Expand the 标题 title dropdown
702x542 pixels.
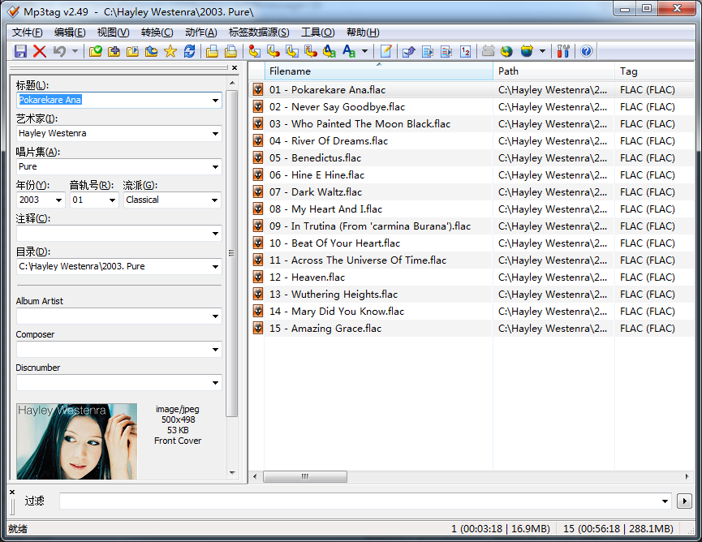215,101
